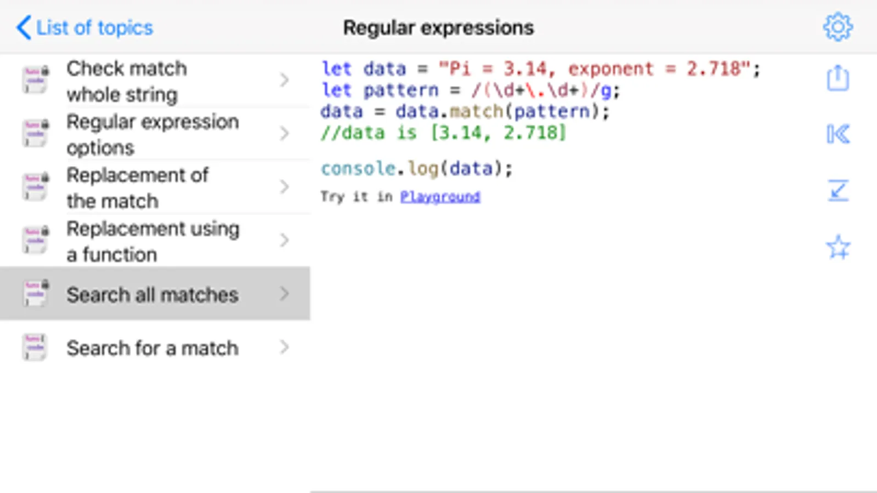Tap the share icon
This screenshot has width=877, height=493.
tap(838, 78)
